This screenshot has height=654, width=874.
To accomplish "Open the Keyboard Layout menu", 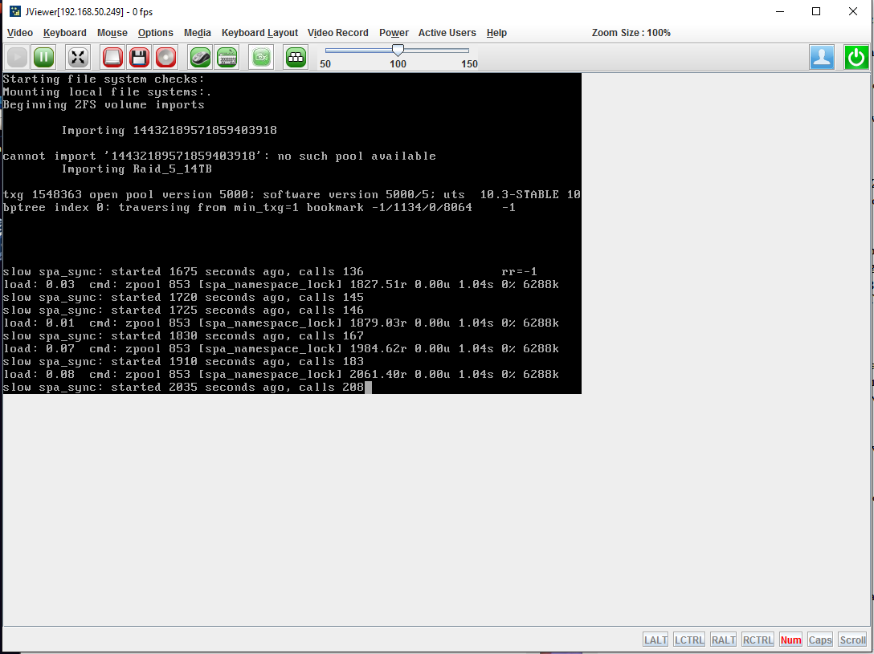I will tap(259, 33).
